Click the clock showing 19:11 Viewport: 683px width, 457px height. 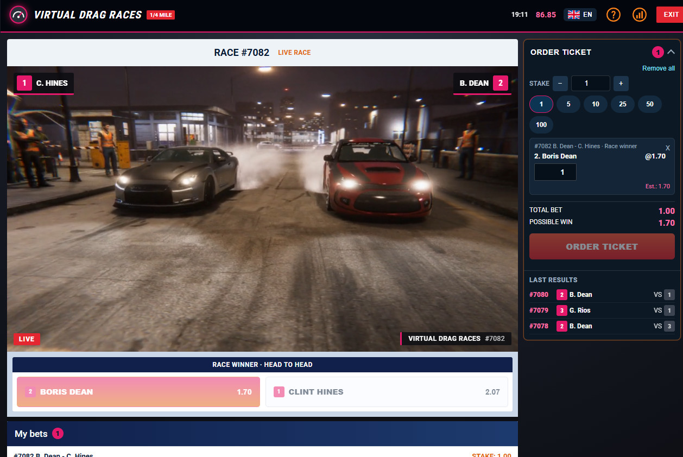[520, 15]
